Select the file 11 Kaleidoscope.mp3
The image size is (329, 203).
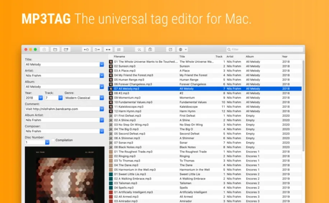[129, 107]
